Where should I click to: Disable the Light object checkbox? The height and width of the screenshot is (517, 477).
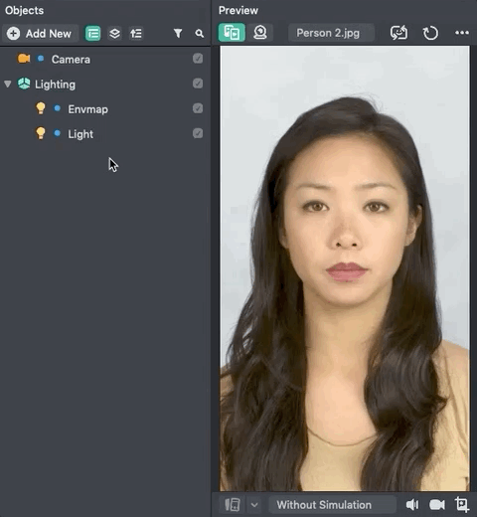(x=198, y=133)
